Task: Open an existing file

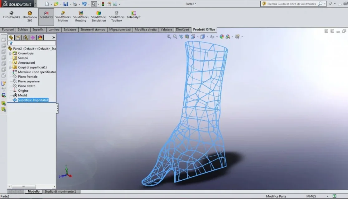Action: coord(56,4)
